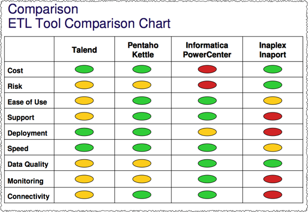Select the green Deployment indicator for Talend

click(84, 132)
